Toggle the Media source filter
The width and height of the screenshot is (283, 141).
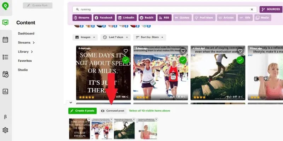pyautogui.click(x=263, y=18)
